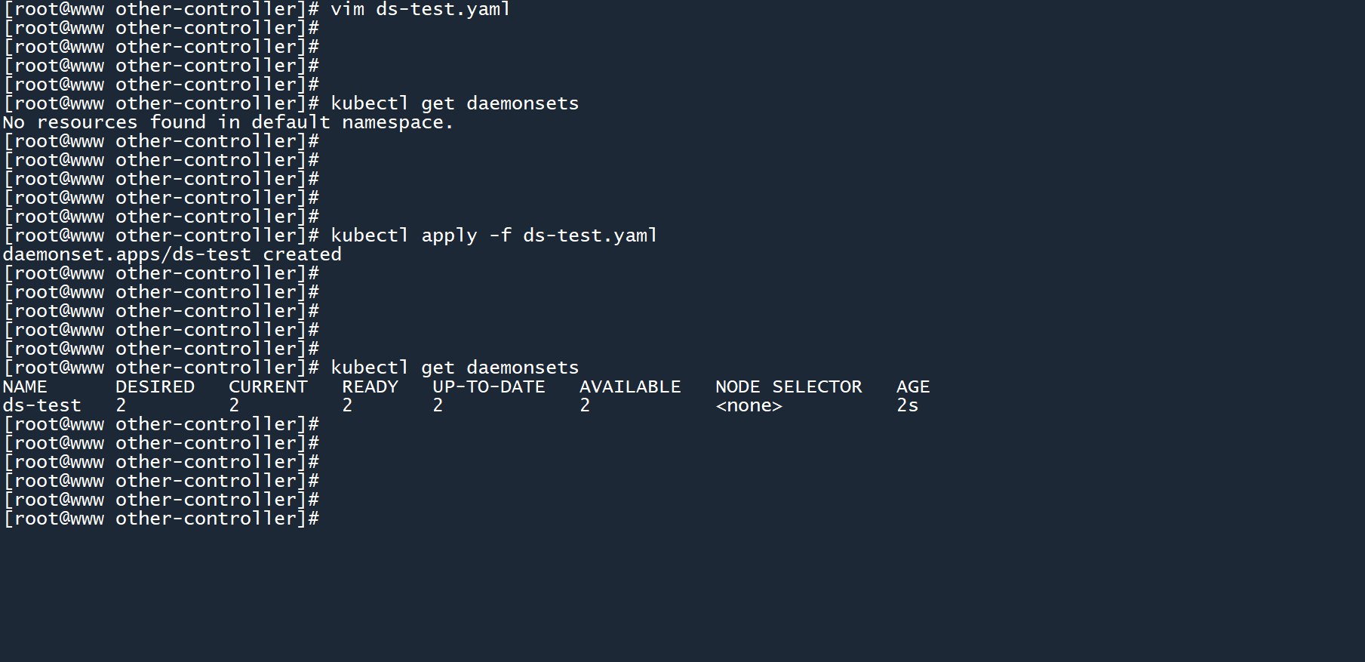Image resolution: width=1365 pixels, height=662 pixels.
Task: Select the READY column header
Action: click(x=370, y=386)
